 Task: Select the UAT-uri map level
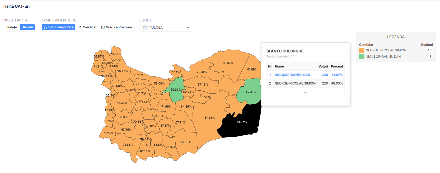coord(27,27)
